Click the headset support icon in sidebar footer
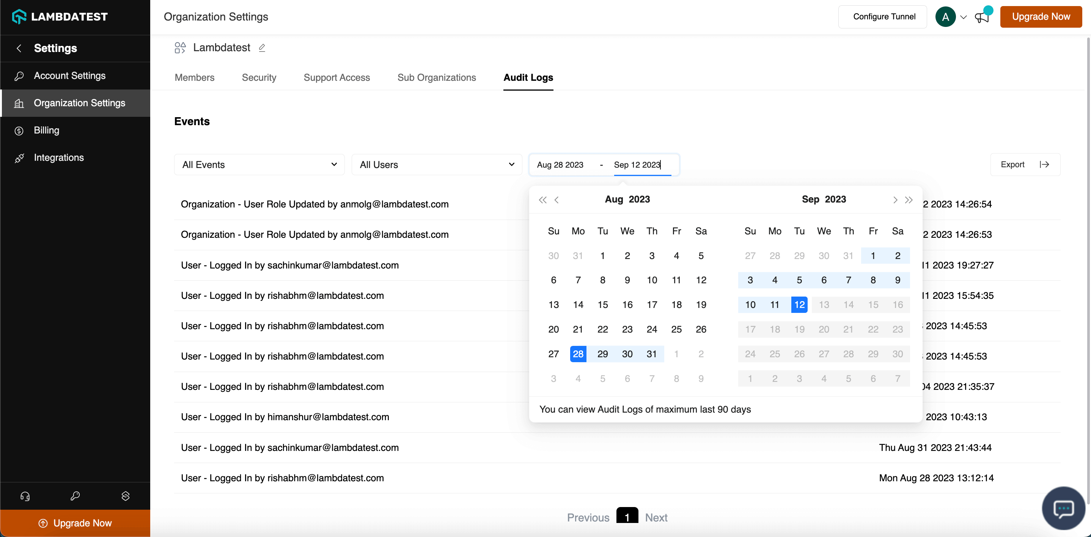Screen dimensions: 1091x537 pos(25,496)
